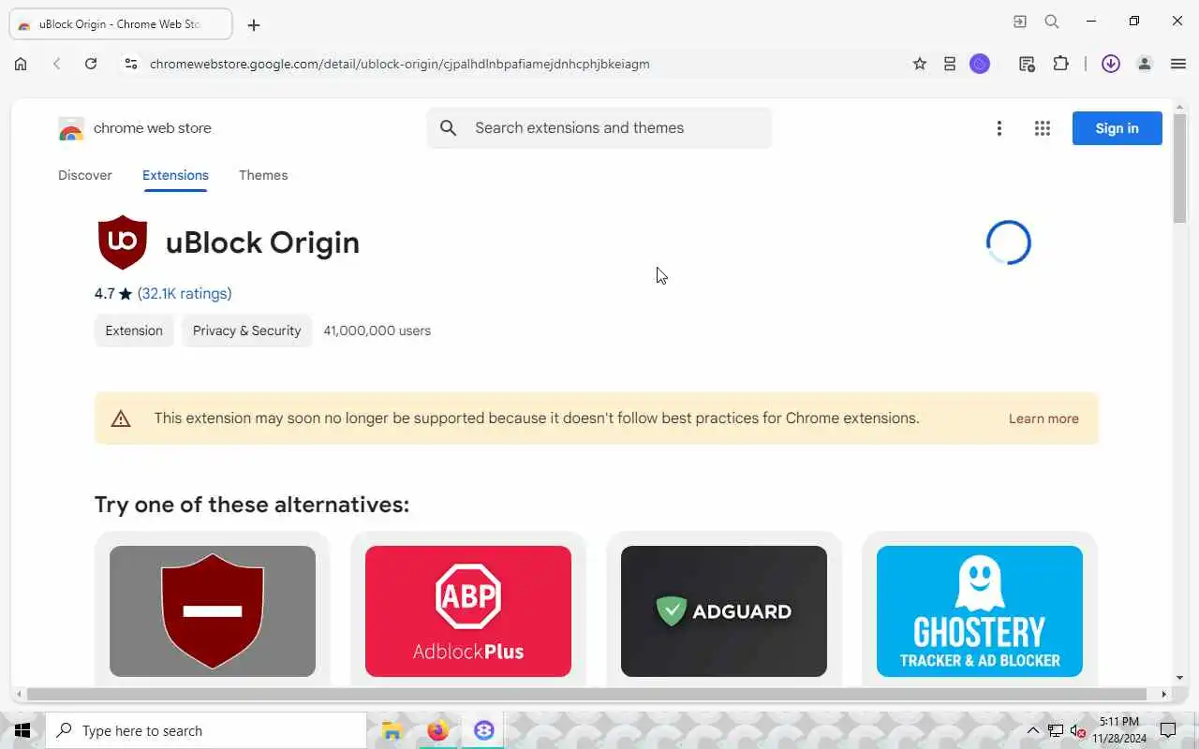Click the magnifier icon in store search
Screen dimensions: 1199x749
(449, 128)
